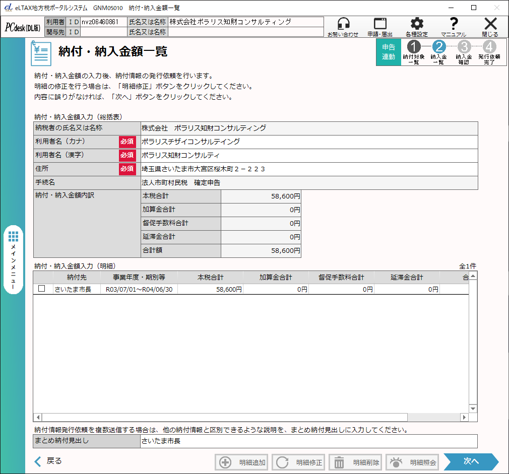Edit the 住所 field
Viewport: 509px width, 474px height.
[309, 169]
